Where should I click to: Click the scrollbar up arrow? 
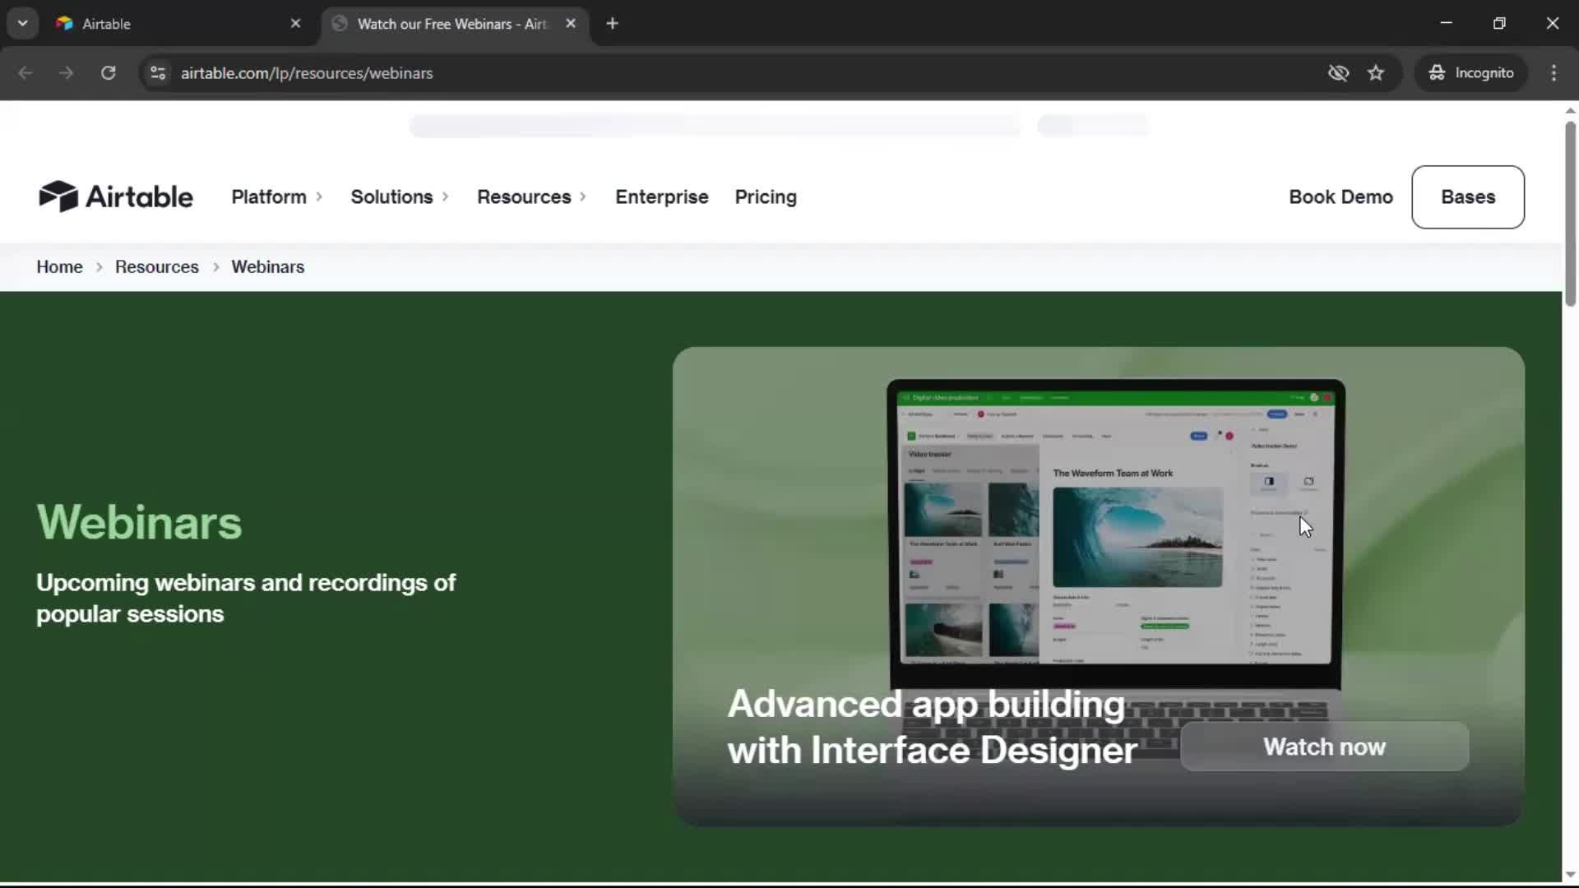point(1570,110)
